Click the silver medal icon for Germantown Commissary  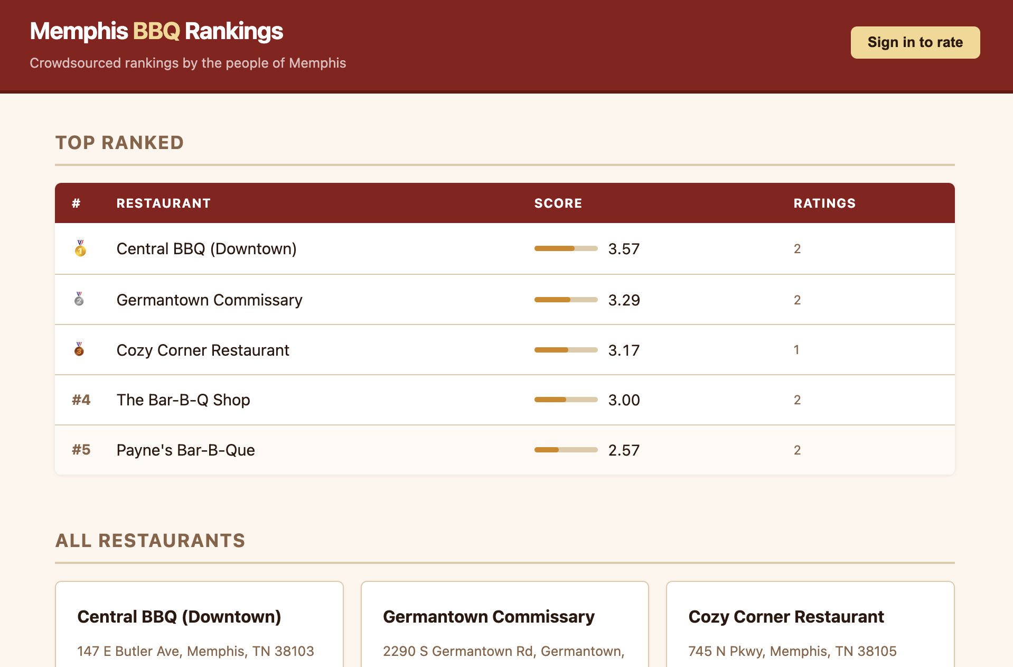(79, 299)
